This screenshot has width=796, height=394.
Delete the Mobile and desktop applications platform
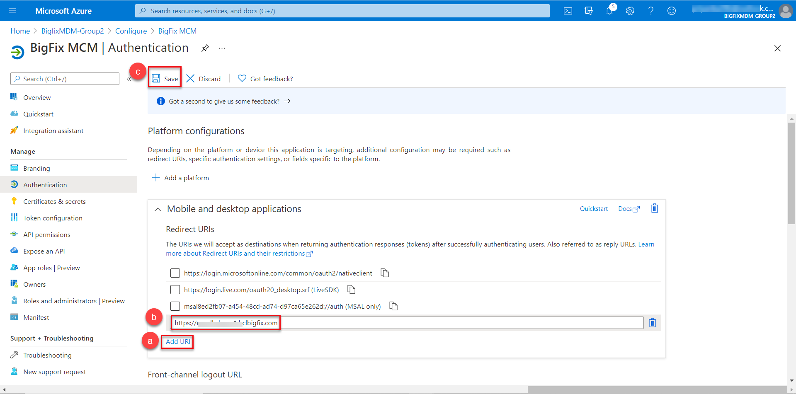(655, 208)
